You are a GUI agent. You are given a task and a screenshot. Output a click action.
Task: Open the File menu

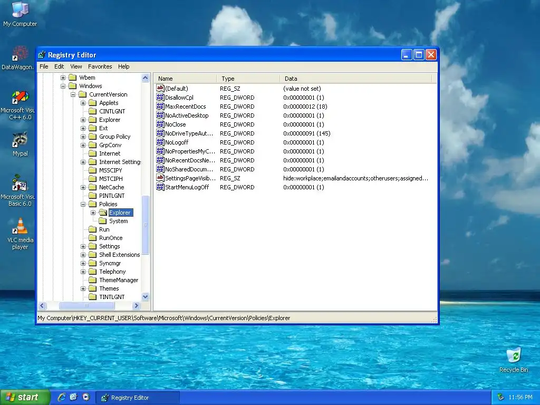(x=44, y=66)
